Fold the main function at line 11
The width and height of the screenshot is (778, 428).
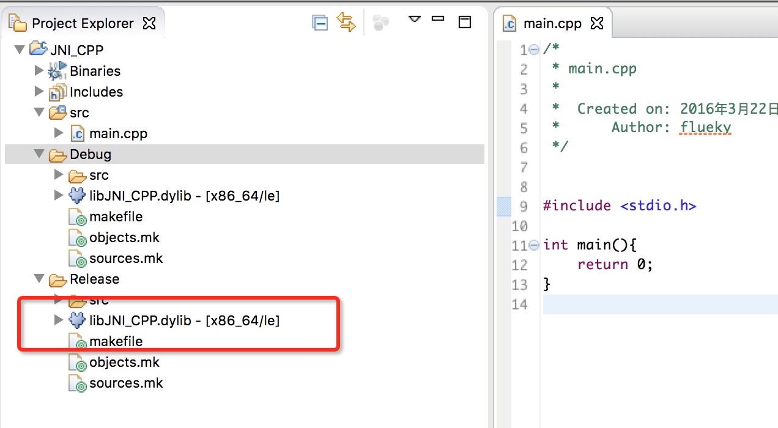pyautogui.click(x=535, y=245)
